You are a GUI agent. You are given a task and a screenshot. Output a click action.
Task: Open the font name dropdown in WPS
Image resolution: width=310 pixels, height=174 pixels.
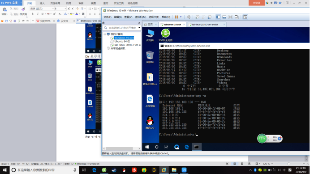[53, 8]
